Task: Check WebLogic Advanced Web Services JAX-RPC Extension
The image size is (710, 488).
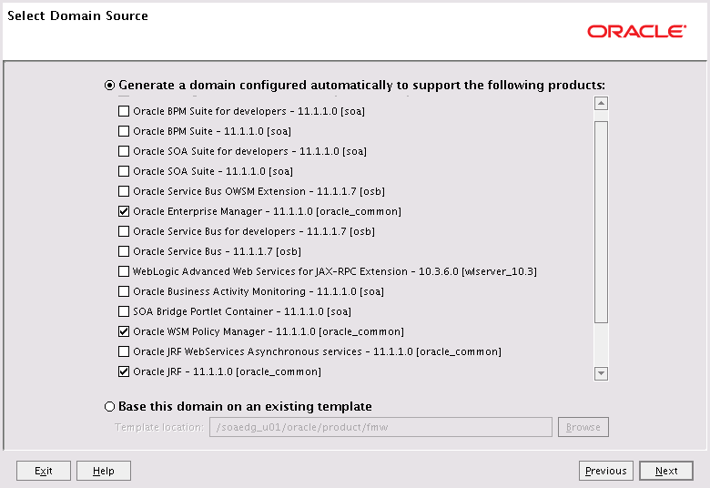Action: pyautogui.click(x=124, y=271)
